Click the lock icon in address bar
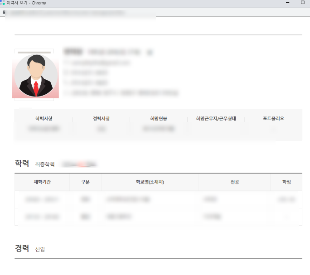Screen dimensions: 310x275 pos(4,12)
